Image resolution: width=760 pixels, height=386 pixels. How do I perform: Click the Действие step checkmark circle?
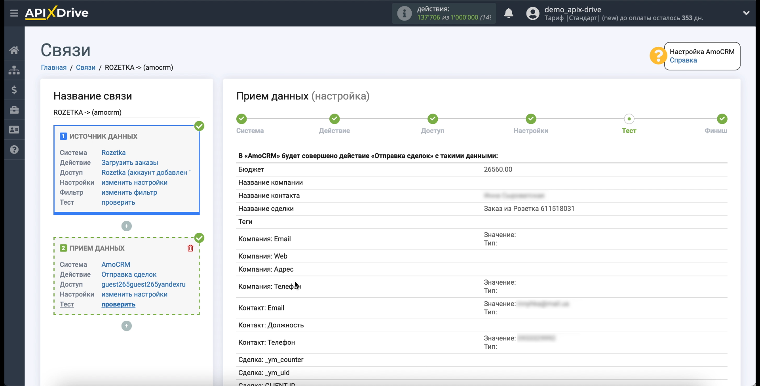coord(334,119)
